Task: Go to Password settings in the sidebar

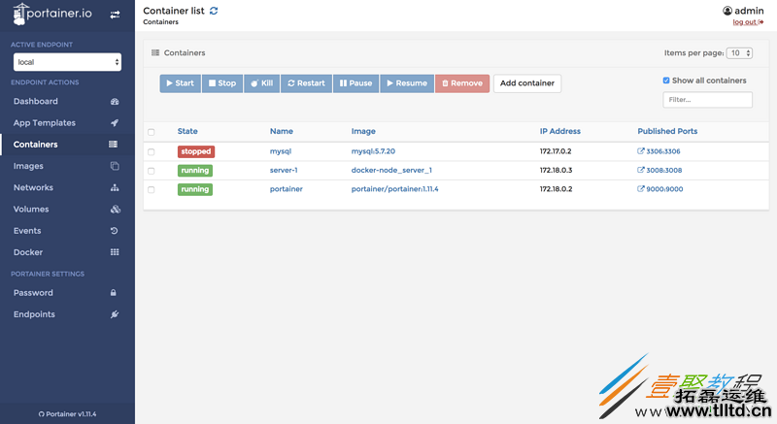Action: (x=33, y=293)
